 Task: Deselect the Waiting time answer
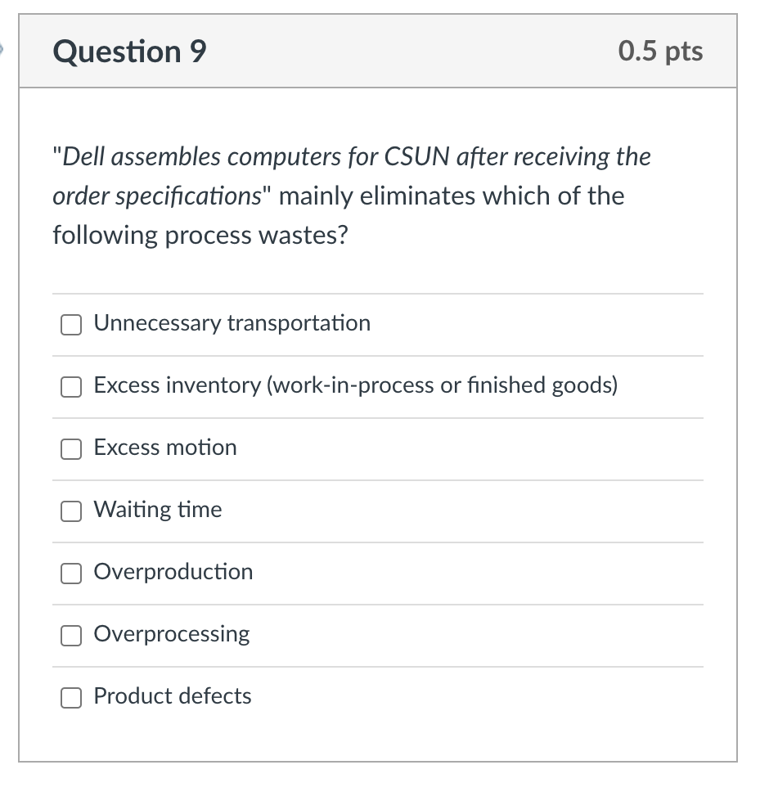pos(70,511)
